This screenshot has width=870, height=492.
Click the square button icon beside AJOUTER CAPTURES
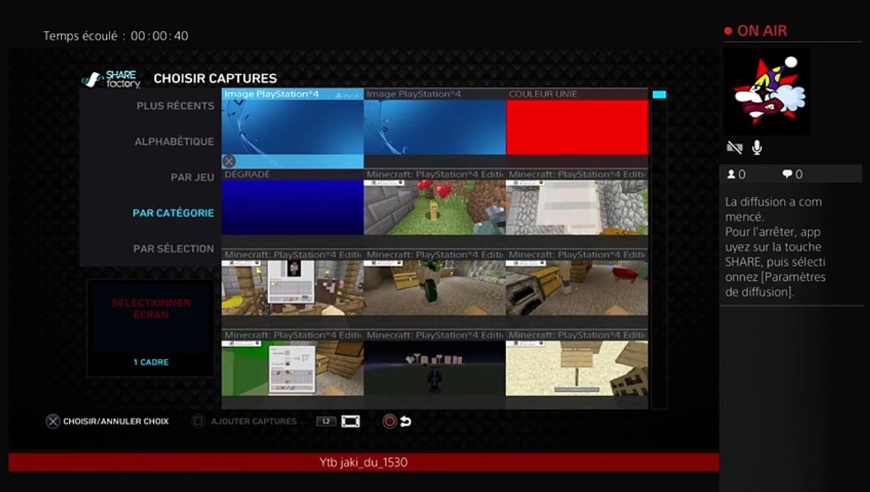(x=198, y=422)
